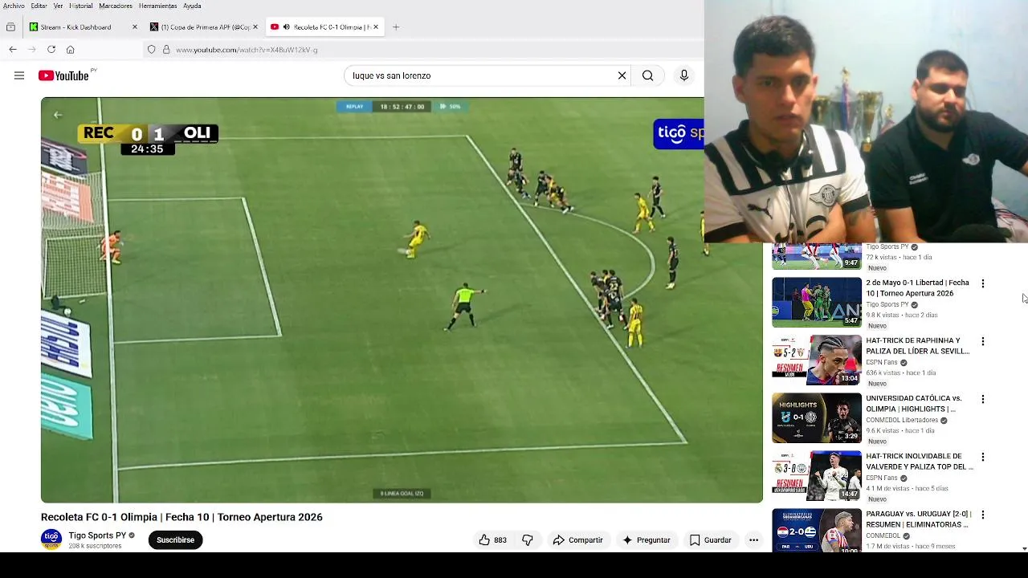The width and height of the screenshot is (1028, 578).
Task: Open more actions three-dot menu below video
Action: [753, 540]
